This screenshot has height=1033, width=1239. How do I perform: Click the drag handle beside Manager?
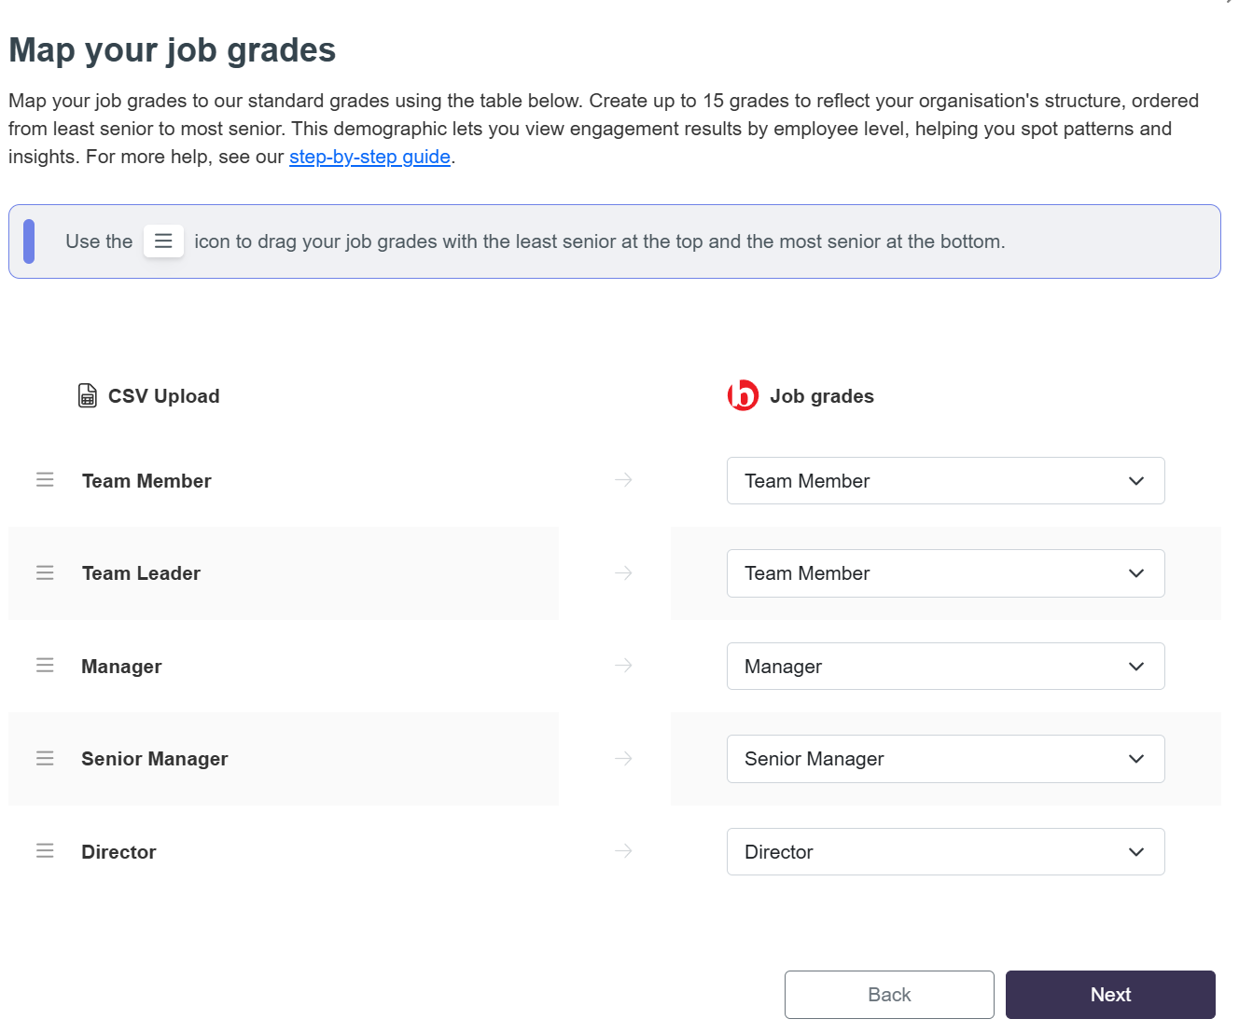click(45, 666)
